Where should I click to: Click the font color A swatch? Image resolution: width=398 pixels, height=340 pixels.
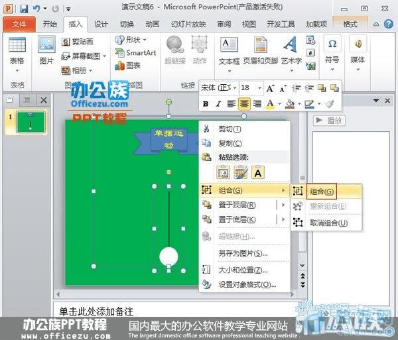coord(271,104)
